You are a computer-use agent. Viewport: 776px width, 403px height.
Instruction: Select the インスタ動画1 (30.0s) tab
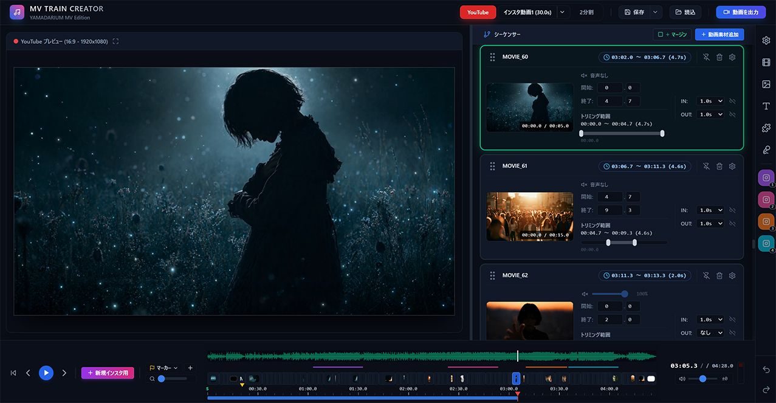pyautogui.click(x=527, y=12)
